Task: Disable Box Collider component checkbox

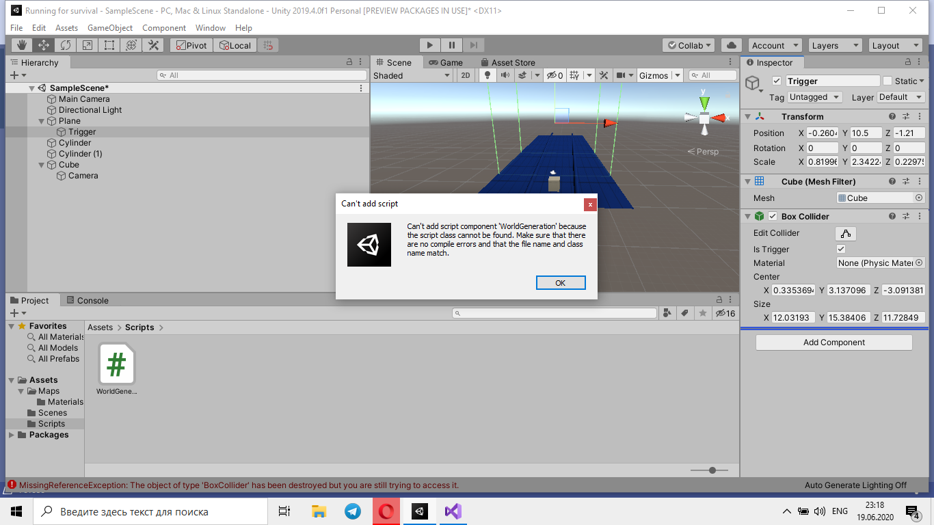Action: tap(773, 216)
